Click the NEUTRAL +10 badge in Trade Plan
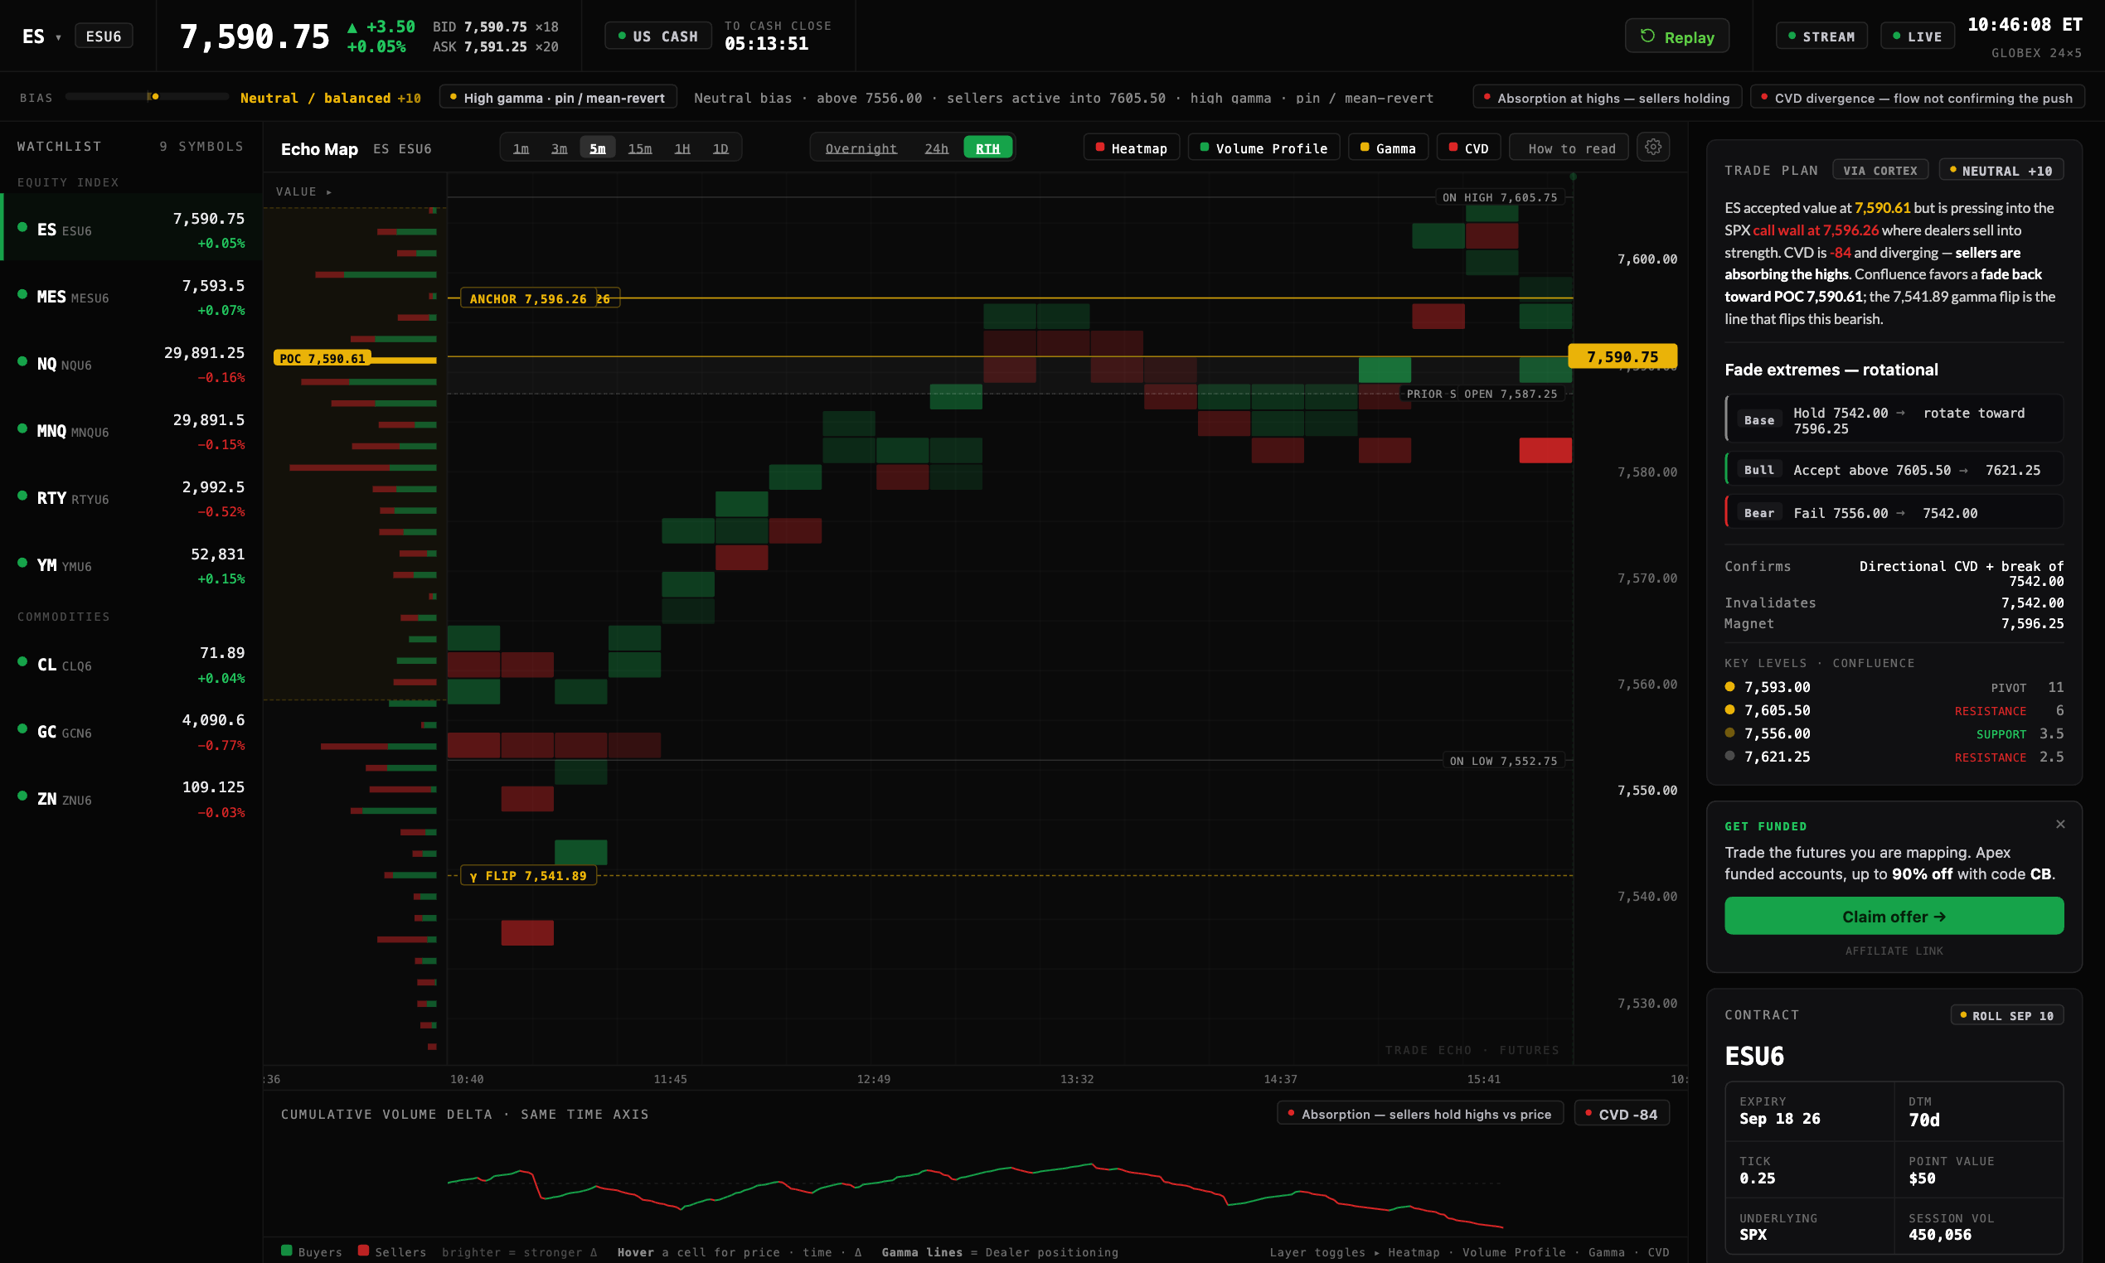Viewport: 2105px width, 1263px height. click(2001, 171)
